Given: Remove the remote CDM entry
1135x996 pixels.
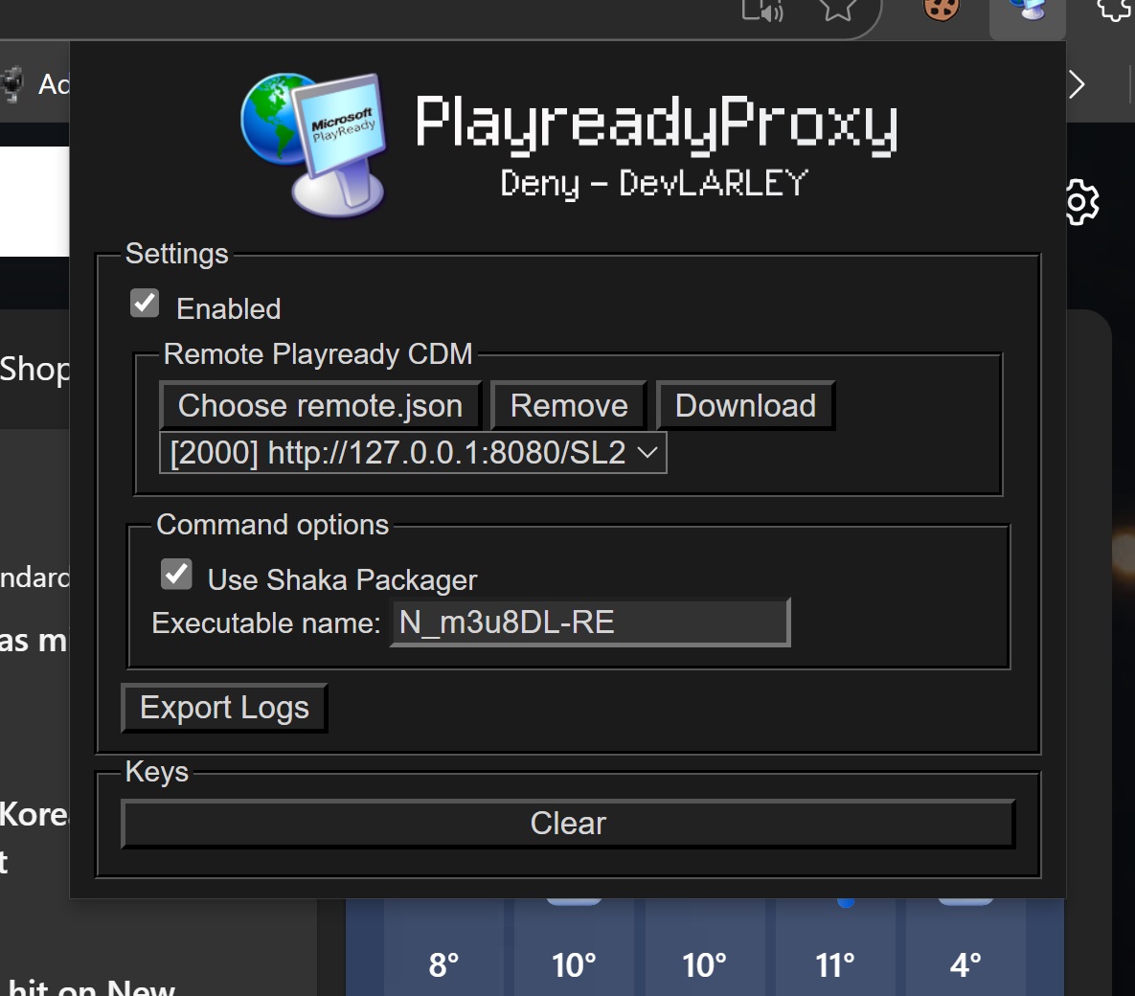Looking at the screenshot, I should (x=569, y=405).
